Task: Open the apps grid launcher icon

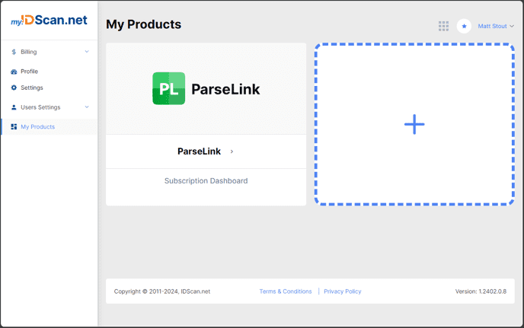Action: [443, 26]
